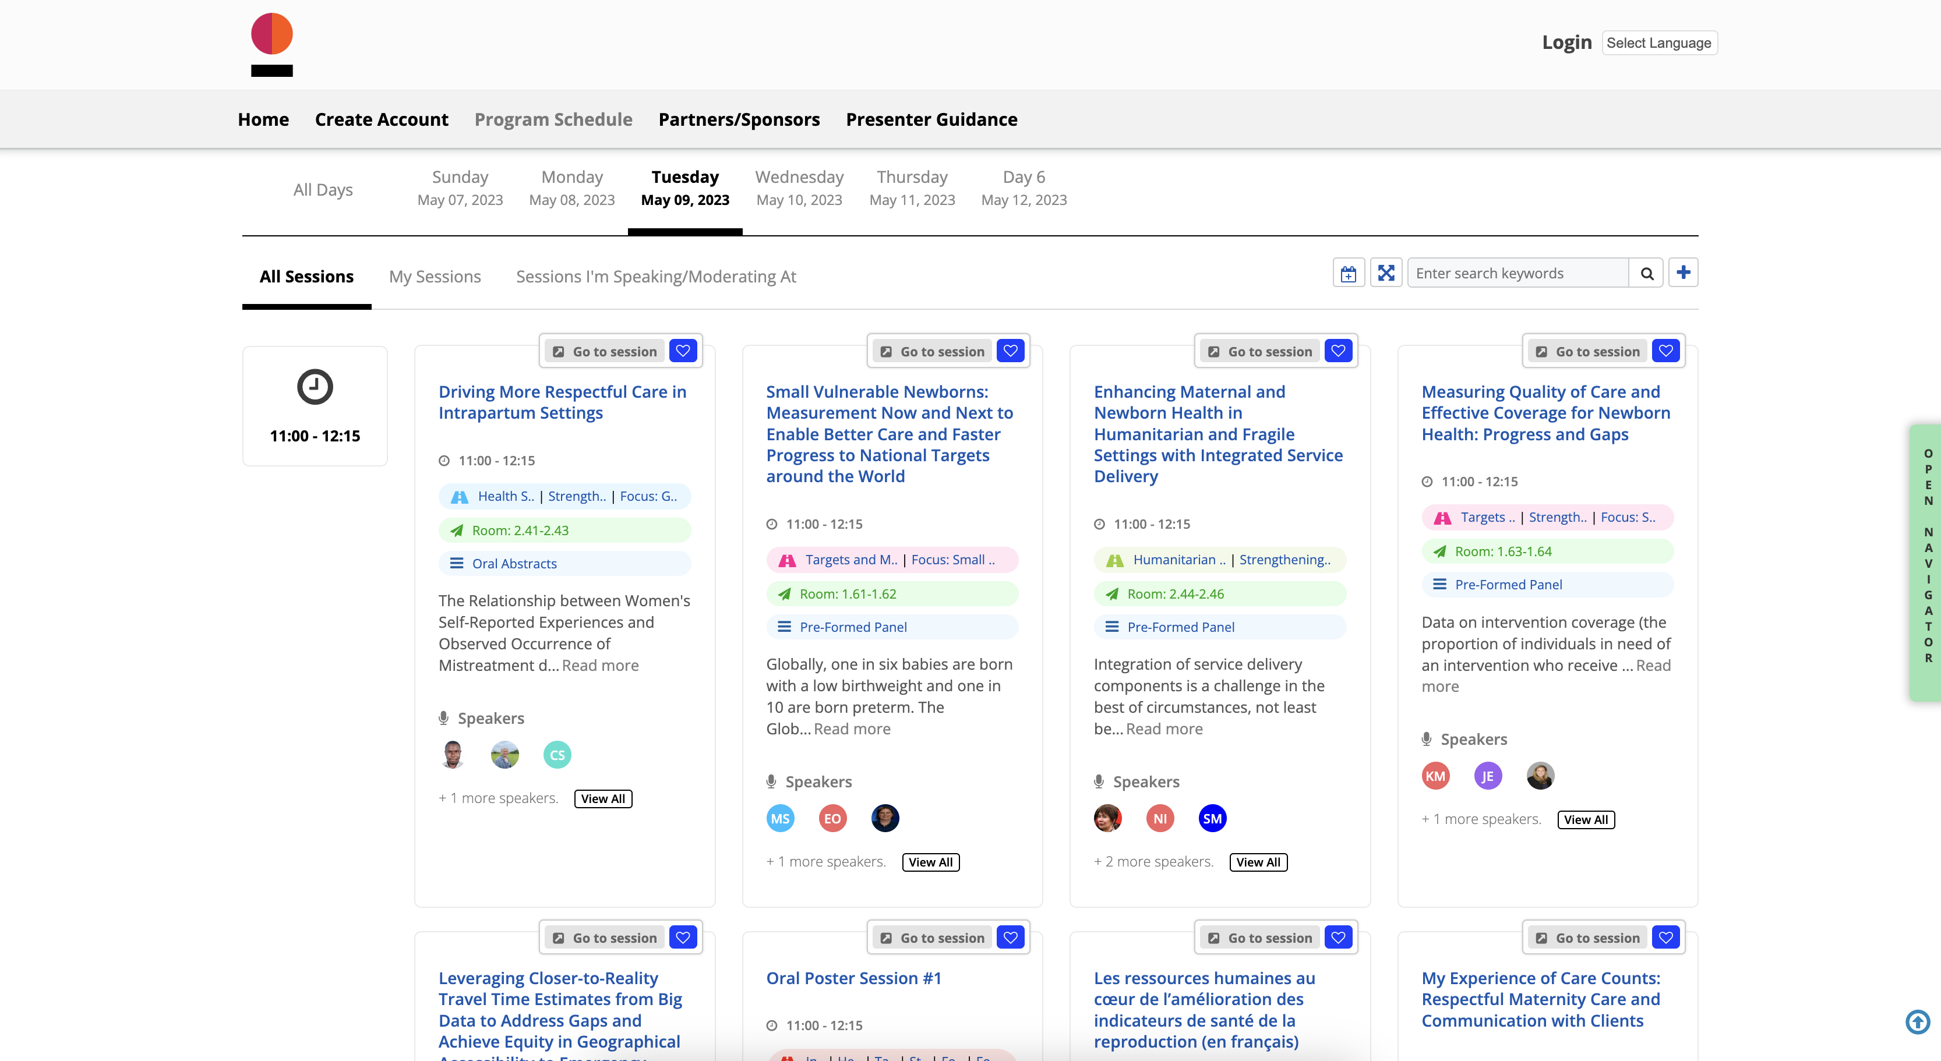
Task: Click the add-to-calendar icon
Action: point(1348,273)
